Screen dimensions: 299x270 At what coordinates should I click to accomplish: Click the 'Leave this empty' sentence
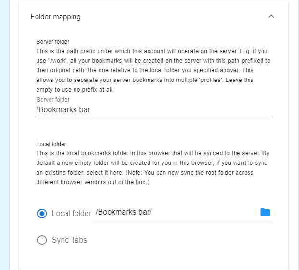145,85
